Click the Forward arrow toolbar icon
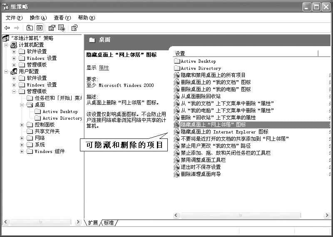The image size is (333, 237). point(17,28)
